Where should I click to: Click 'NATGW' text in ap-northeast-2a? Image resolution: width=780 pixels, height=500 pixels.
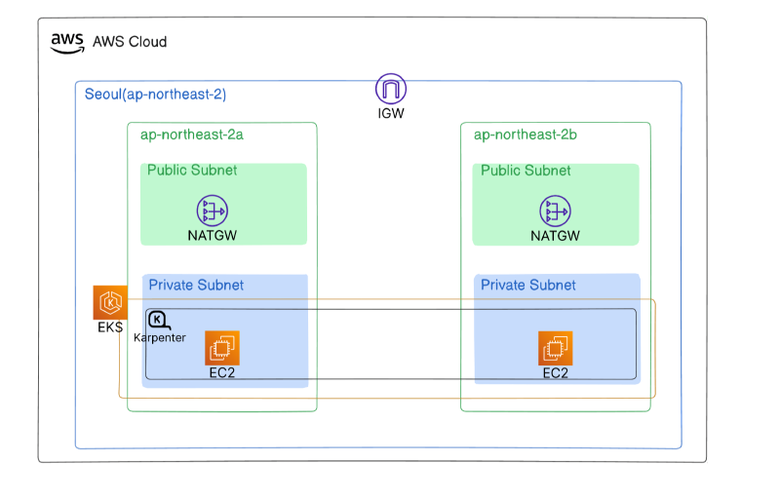(x=213, y=235)
